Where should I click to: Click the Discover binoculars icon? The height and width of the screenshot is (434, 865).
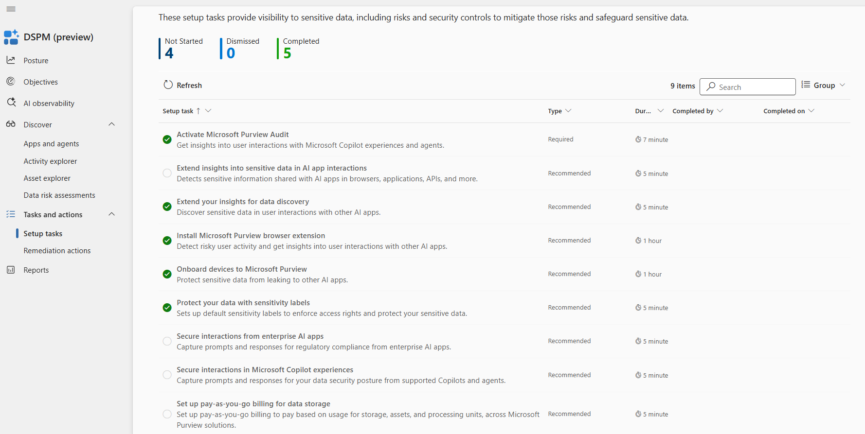(x=11, y=124)
